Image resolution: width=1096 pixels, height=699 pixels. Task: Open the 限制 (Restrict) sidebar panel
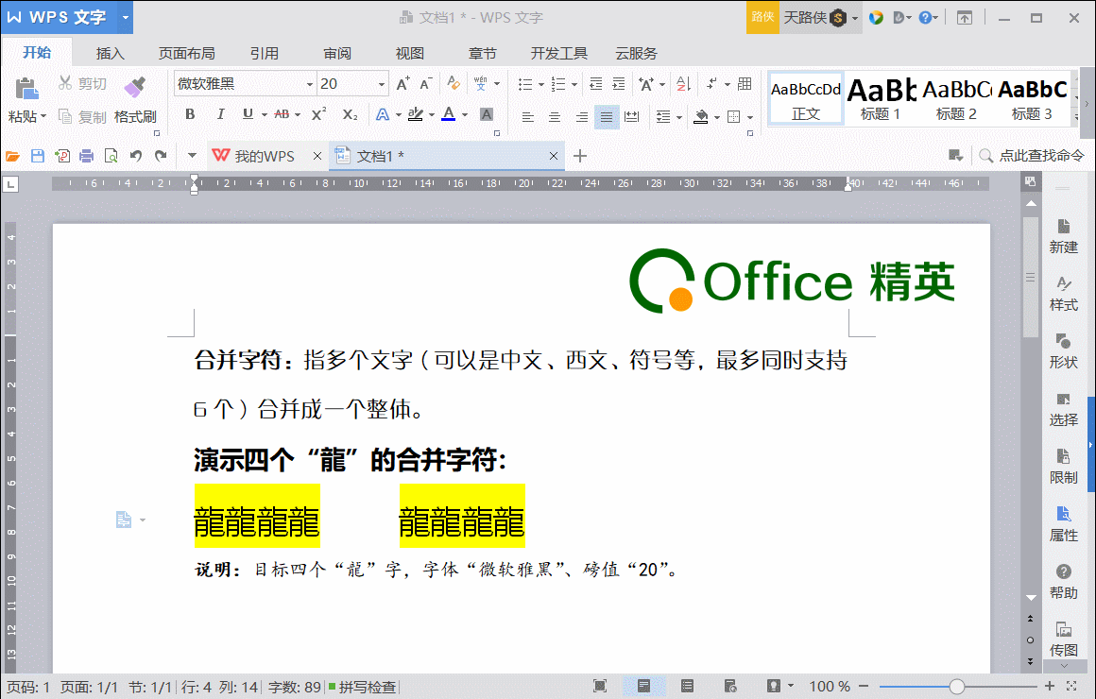pyautogui.click(x=1063, y=467)
